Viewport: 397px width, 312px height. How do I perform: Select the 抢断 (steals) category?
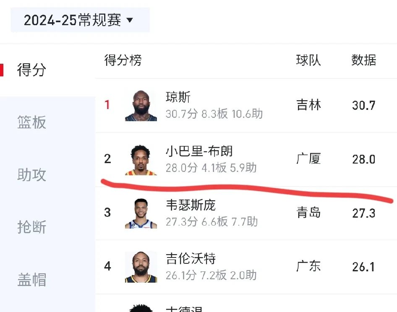click(31, 228)
